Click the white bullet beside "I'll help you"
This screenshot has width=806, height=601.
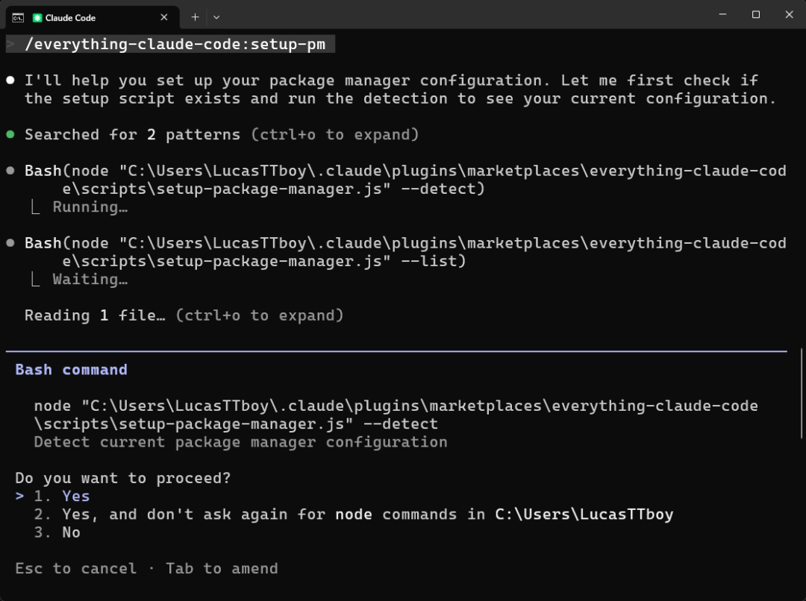[10, 80]
